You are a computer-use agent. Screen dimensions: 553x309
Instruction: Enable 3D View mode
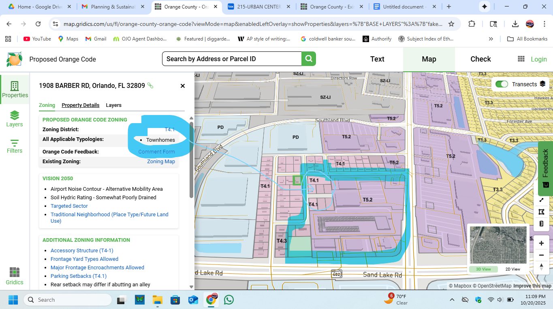[483, 269]
